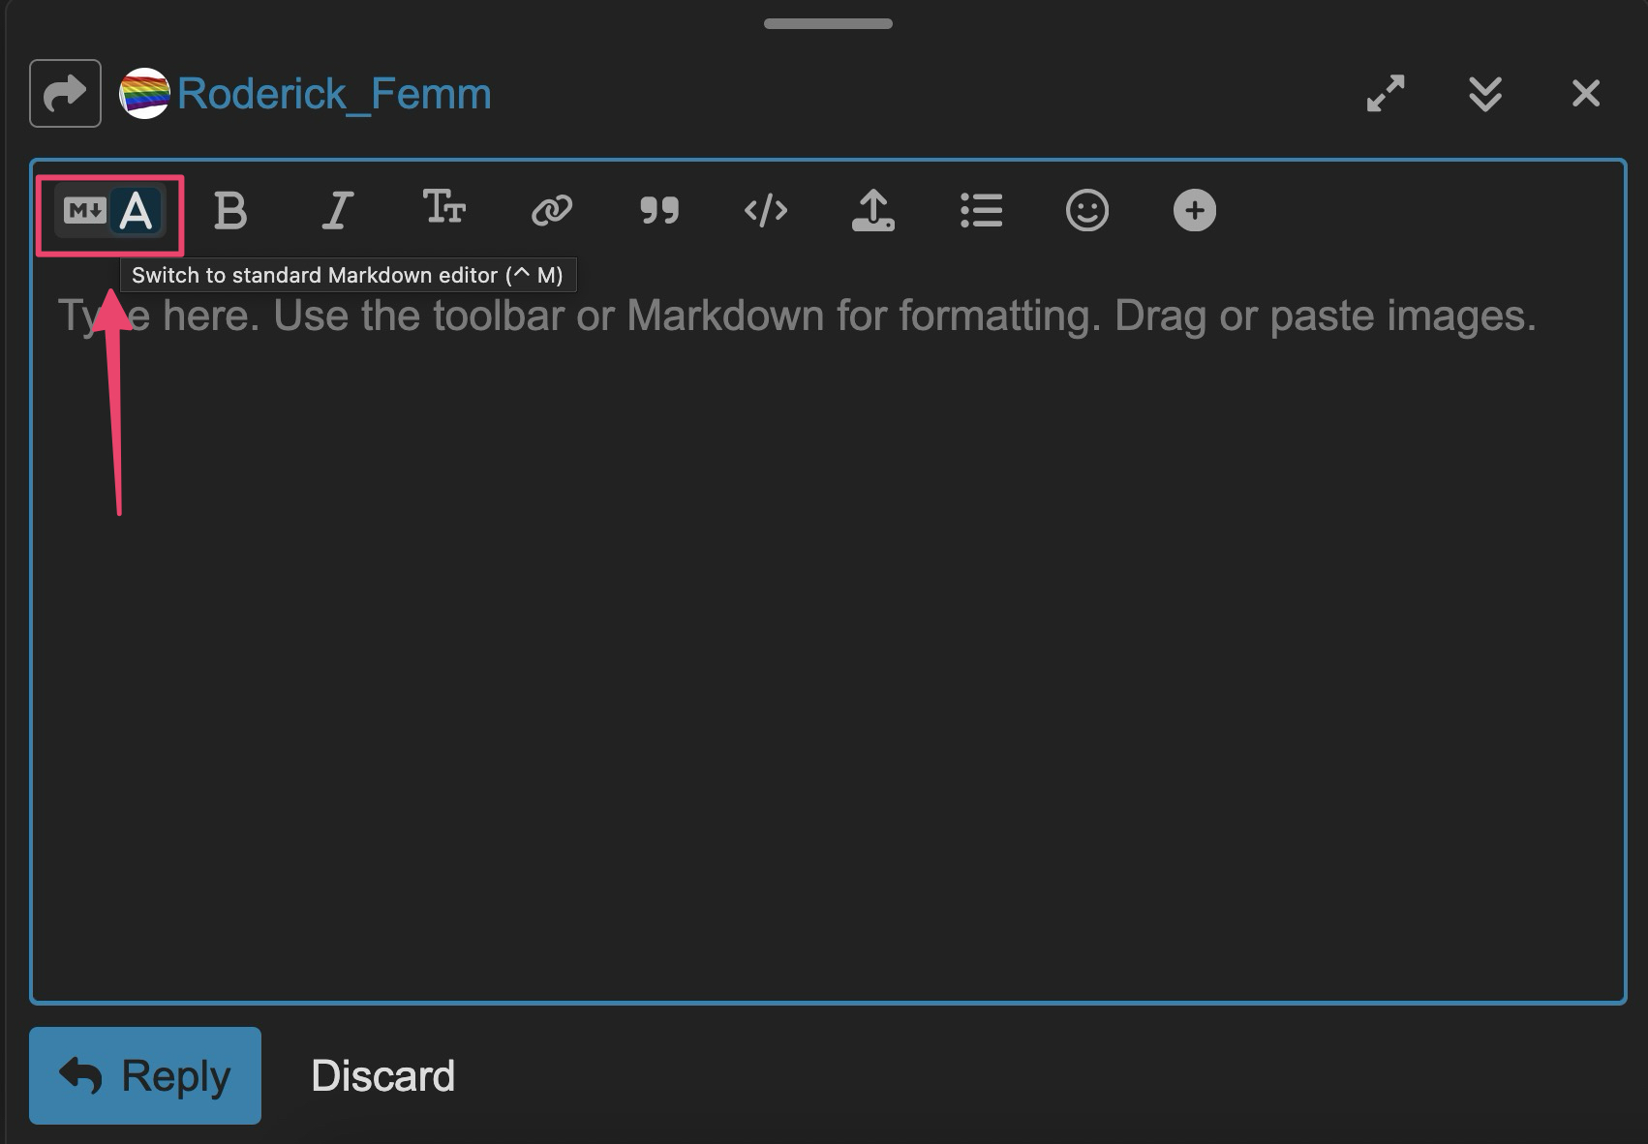Apply bold formatting
The height and width of the screenshot is (1144, 1648).
pyautogui.click(x=230, y=211)
